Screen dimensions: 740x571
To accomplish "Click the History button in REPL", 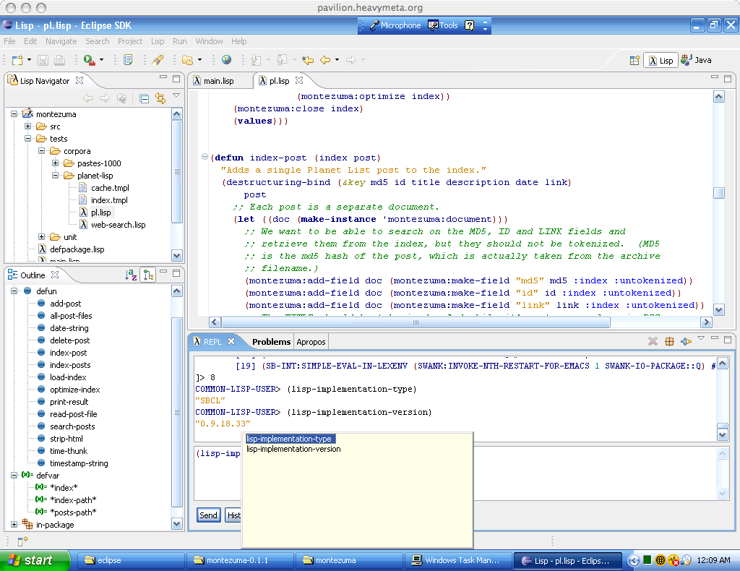I will pos(233,515).
